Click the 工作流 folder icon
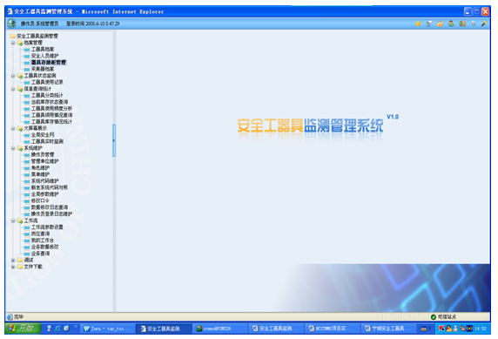 (x=20, y=220)
